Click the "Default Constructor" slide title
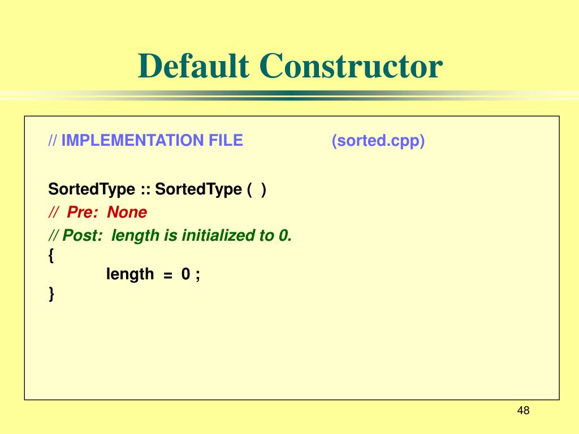Screen dimensions: 579x434 289,67
